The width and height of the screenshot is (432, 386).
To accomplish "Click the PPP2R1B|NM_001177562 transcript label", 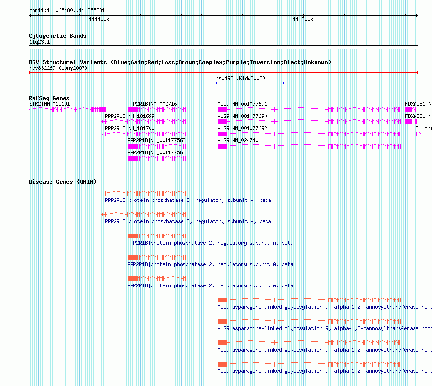I will 156,152.
